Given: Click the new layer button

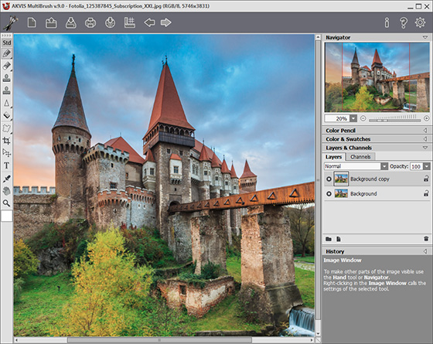Looking at the screenshot, I should tap(339, 239).
